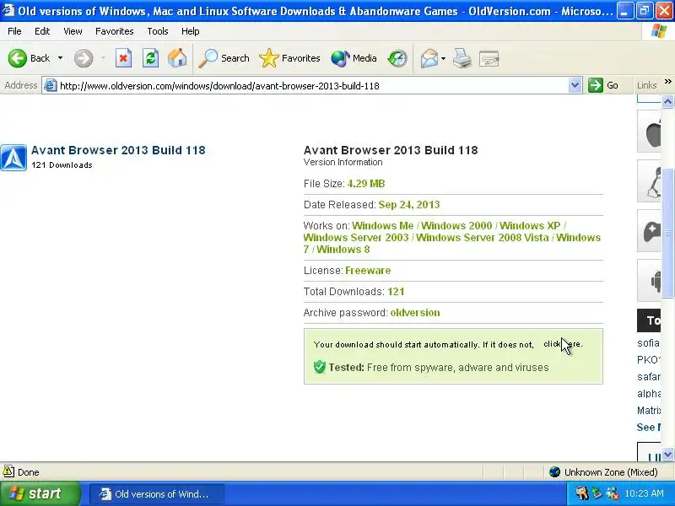Click the Edit page toolbar icon
This screenshot has height=506, width=675.
[x=489, y=58]
